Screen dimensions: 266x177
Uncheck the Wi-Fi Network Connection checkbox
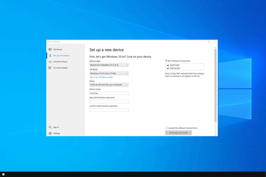pos(166,61)
